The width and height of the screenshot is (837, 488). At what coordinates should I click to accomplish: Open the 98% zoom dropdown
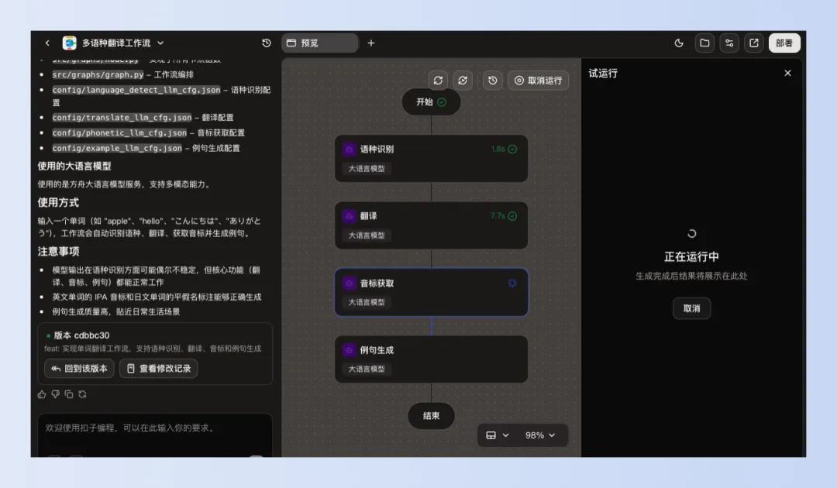click(540, 435)
